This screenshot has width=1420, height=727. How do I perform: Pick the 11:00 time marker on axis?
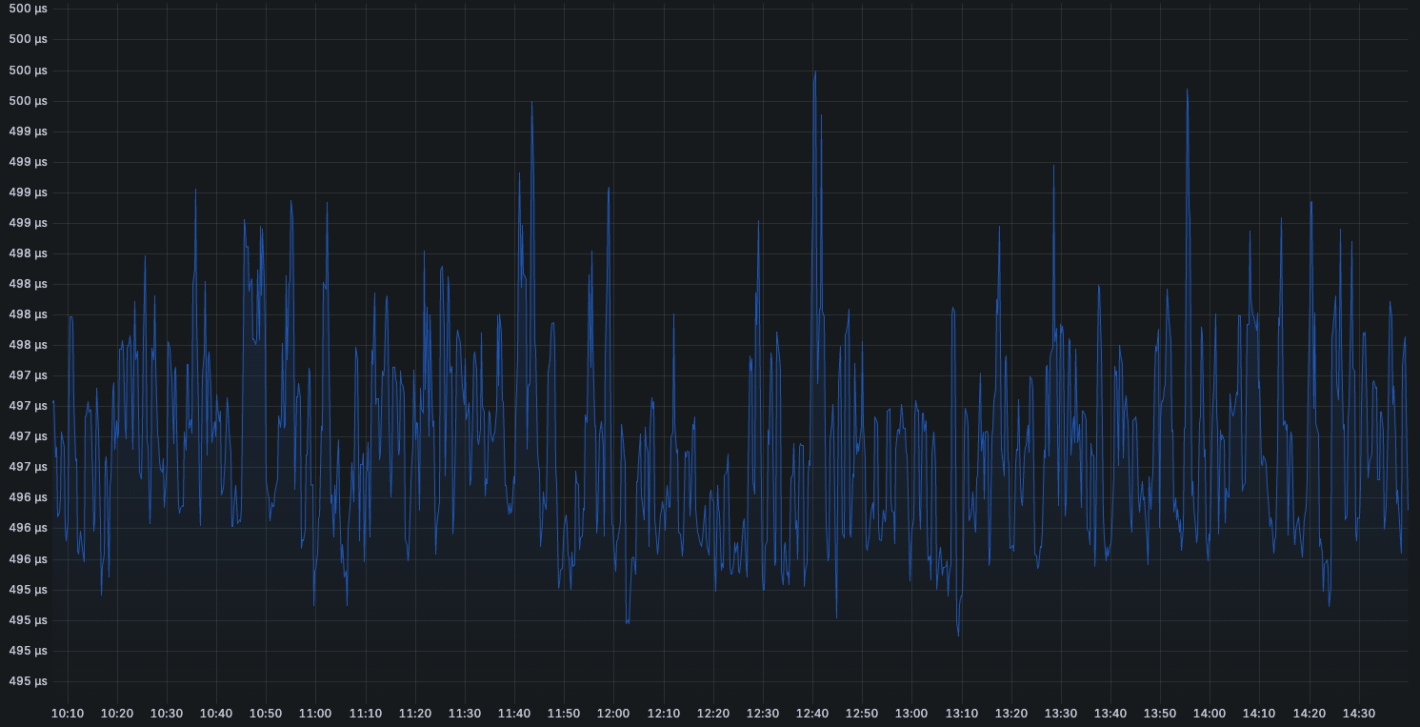[315, 714]
